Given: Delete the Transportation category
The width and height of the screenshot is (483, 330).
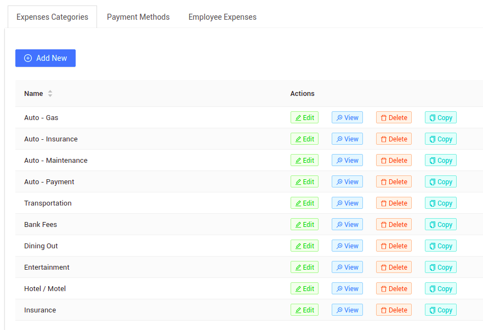Looking at the screenshot, I should pos(394,203).
